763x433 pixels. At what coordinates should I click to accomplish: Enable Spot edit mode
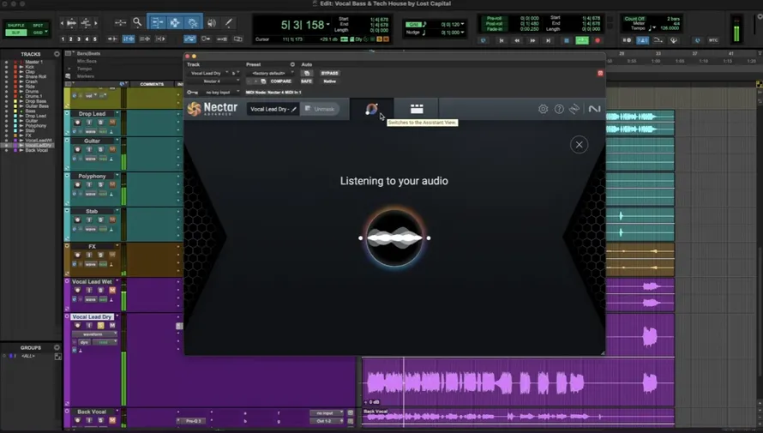[x=38, y=26]
